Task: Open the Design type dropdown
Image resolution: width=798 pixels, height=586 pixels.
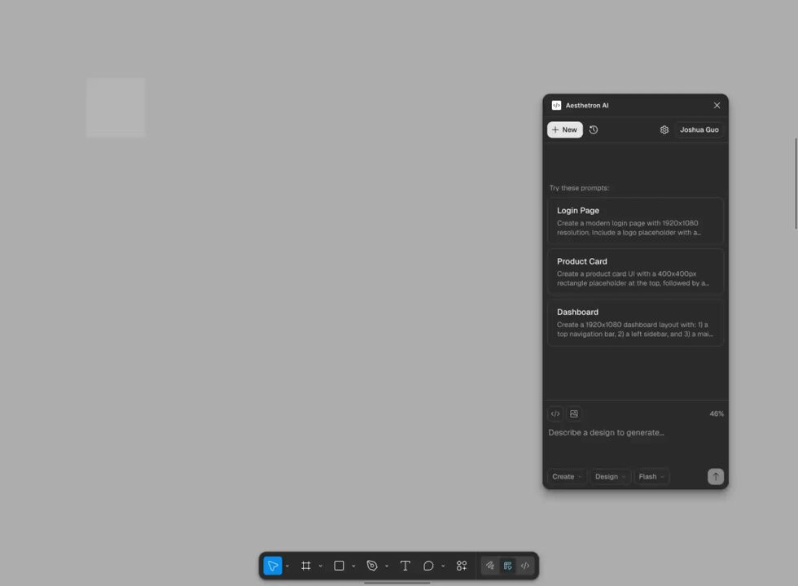Action: pyautogui.click(x=610, y=477)
